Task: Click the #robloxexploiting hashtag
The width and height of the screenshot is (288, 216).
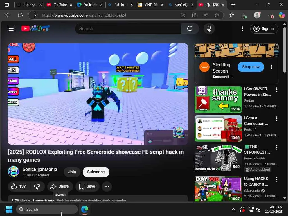Action: pyautogui.click(x=72, y=200)
